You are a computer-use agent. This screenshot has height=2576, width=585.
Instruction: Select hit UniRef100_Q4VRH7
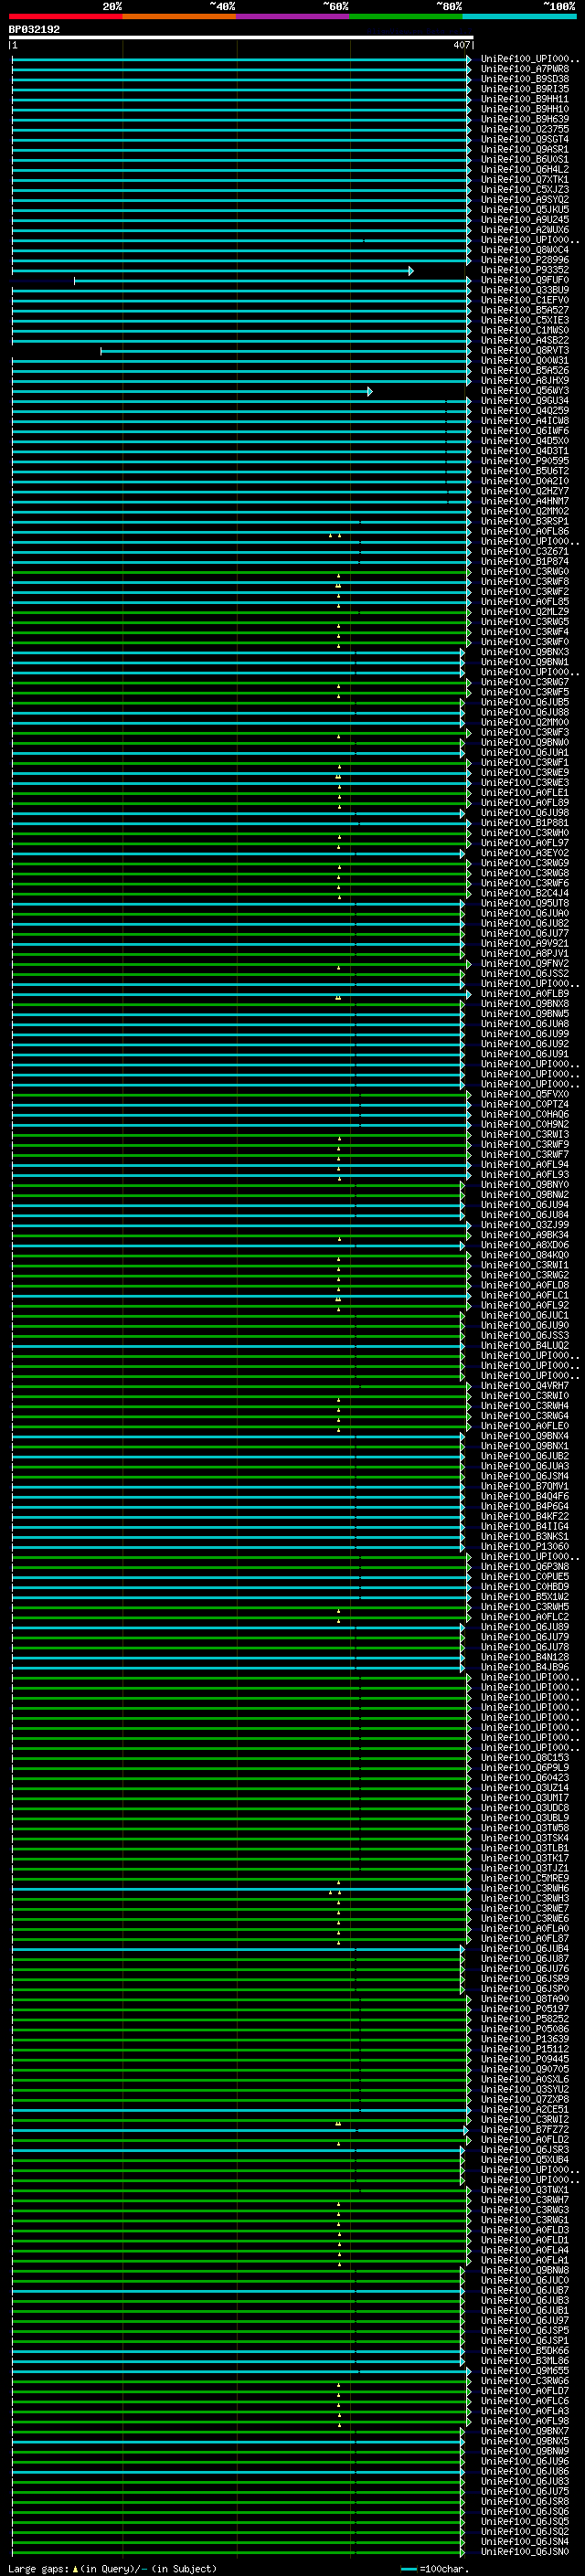coord(525,1386)
